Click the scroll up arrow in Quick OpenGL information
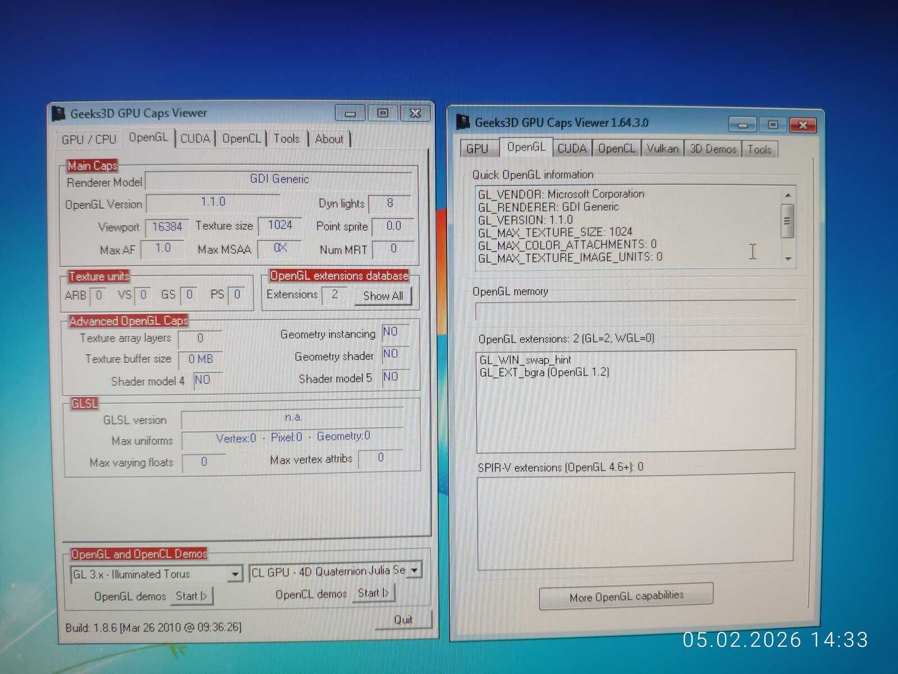Viewport: 898px width, 674px height. (x=787, y=195)
